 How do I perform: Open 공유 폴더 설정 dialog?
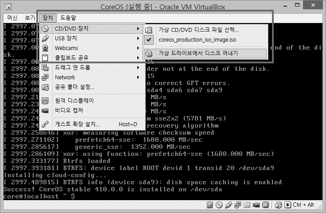click(74, 87)
